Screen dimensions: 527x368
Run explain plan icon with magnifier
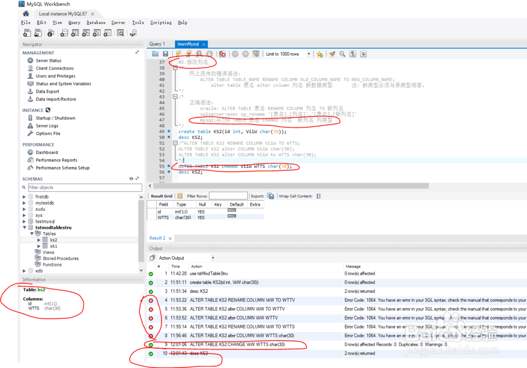199,54
